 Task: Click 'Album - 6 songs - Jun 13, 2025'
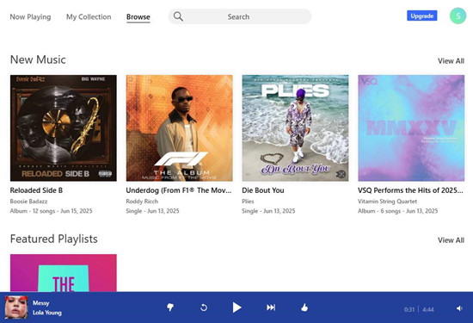[397, 211]
